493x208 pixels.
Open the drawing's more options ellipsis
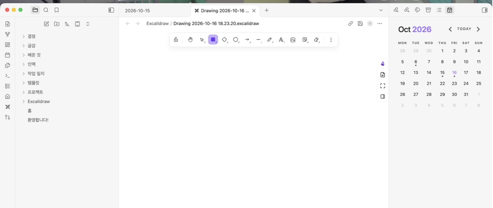click(379, 24)
